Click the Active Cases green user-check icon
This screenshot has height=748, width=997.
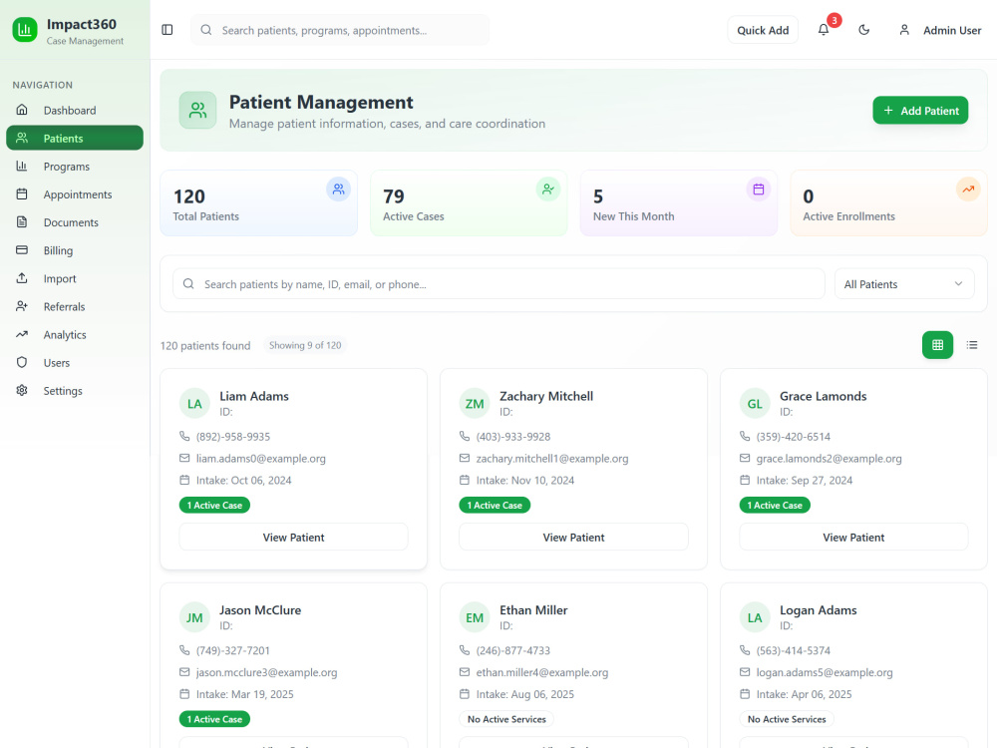click(548, 188)
